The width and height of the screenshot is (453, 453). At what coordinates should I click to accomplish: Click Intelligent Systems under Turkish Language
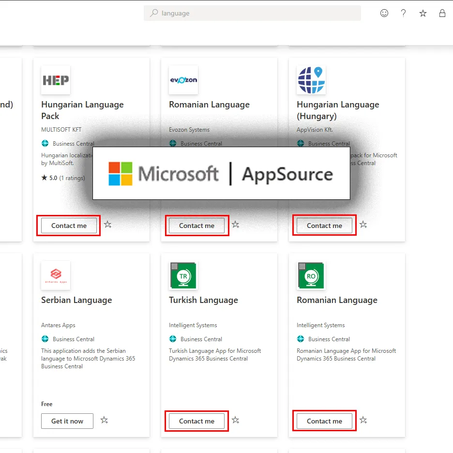click(x=193, y=325)
